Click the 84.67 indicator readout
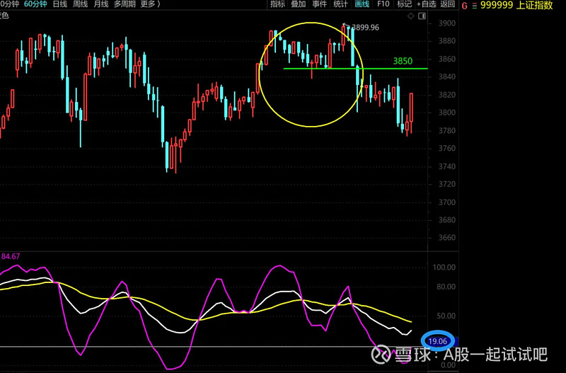 pos(11,256)
